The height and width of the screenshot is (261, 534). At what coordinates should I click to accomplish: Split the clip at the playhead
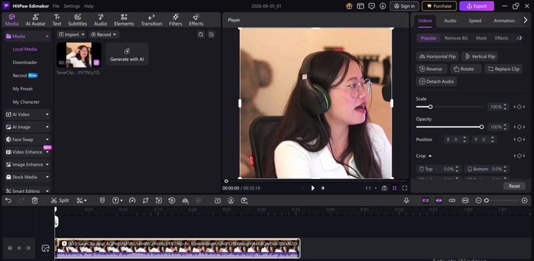coord(60,200)
